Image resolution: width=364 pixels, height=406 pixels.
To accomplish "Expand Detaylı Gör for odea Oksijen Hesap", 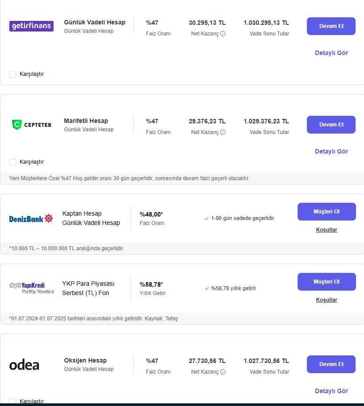I will pyautogui.click(x=331, y=391).
